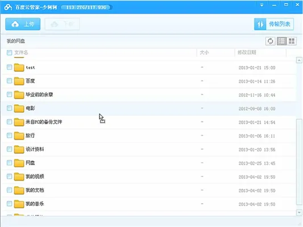
Task: Check the box for 设计资料 folder
Action: pyautogui.click(x=9, y=149)
